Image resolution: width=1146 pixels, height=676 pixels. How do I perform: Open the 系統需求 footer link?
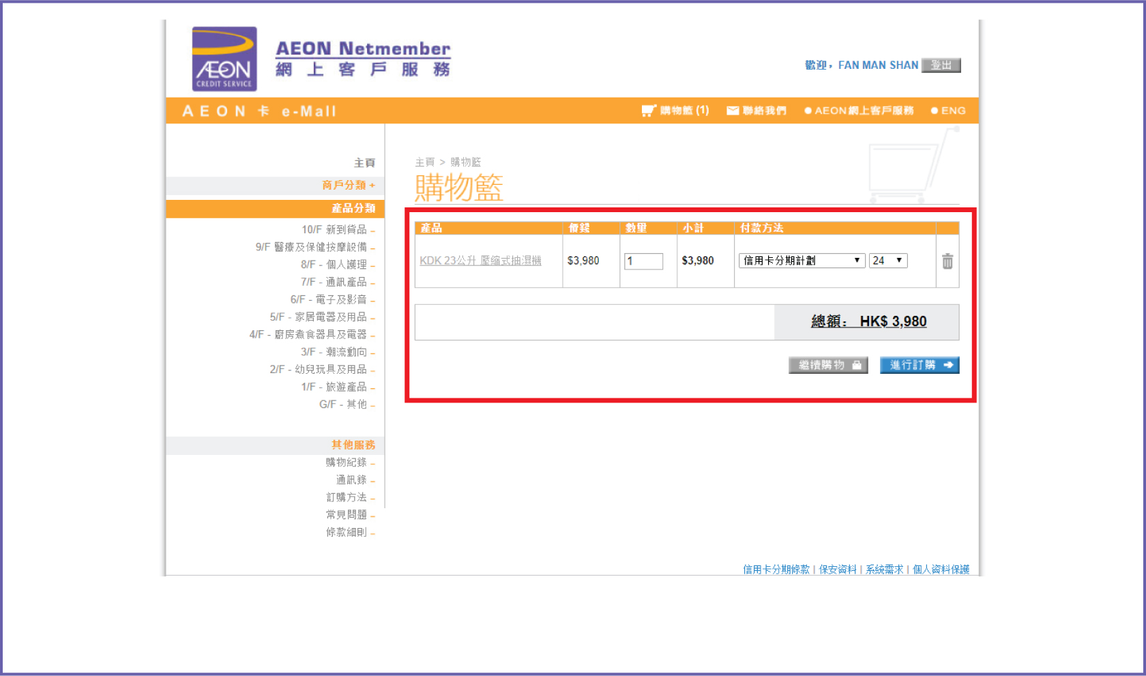(x=885, y=569)
